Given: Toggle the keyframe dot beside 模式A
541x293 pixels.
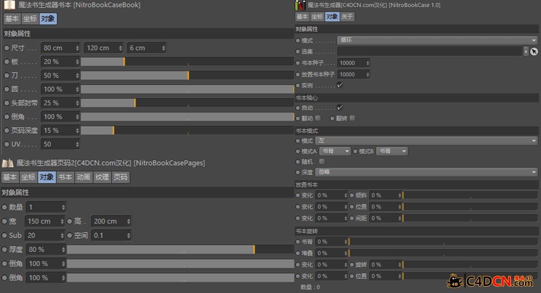Looking at the screenshot, I should 298,151.
